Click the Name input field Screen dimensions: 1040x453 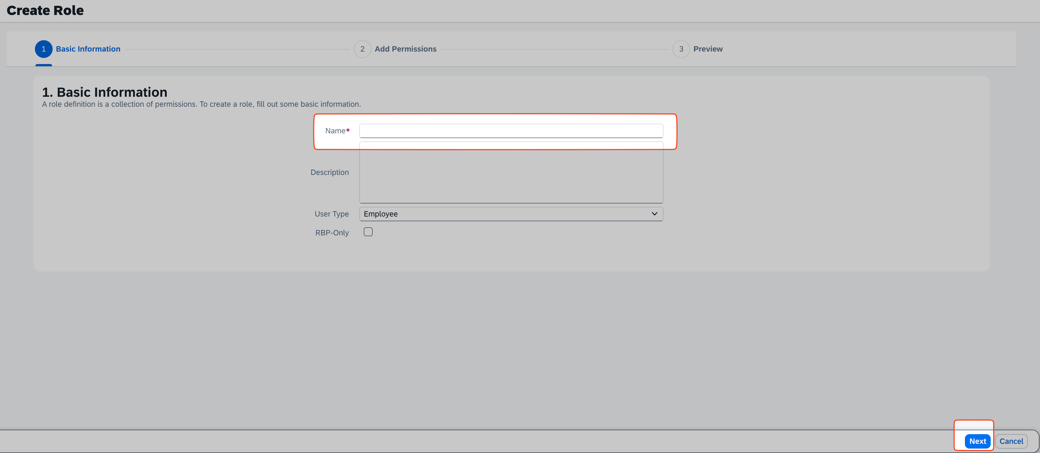point(511,131)
